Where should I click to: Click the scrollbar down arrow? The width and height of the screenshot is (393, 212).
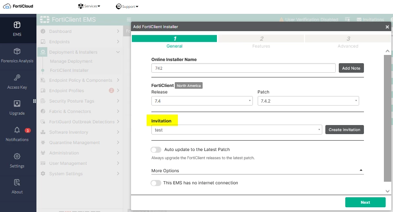coord(387,191)
